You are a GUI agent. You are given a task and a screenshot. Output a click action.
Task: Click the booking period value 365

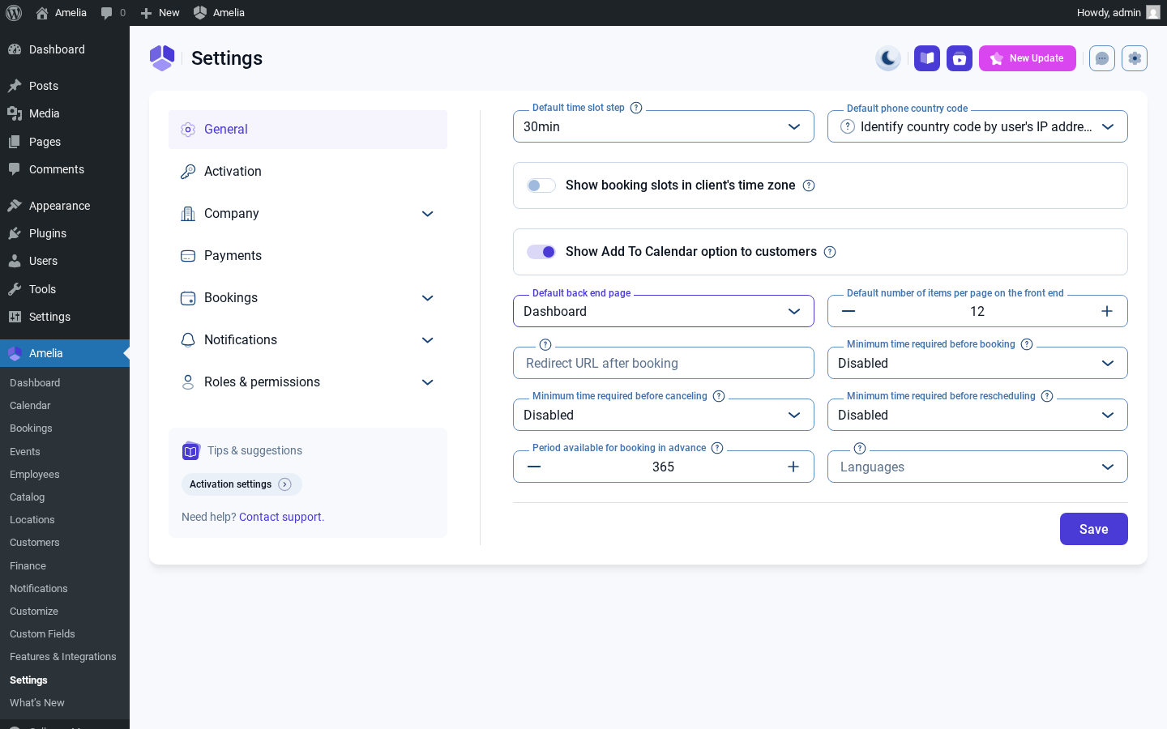point(664,467)
